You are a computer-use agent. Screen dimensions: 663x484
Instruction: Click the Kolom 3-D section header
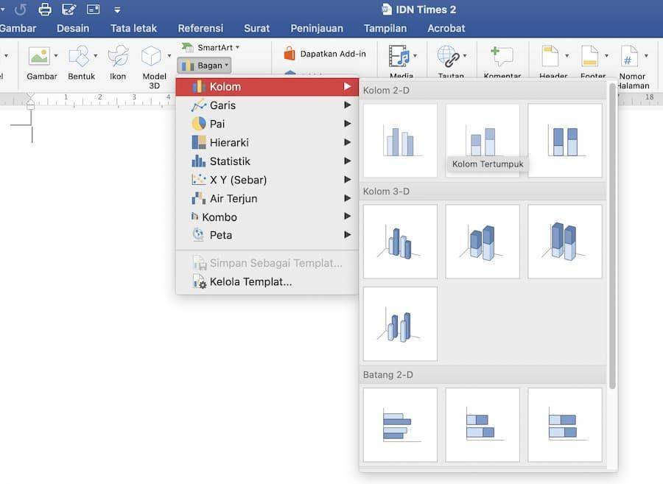[483, 191]
